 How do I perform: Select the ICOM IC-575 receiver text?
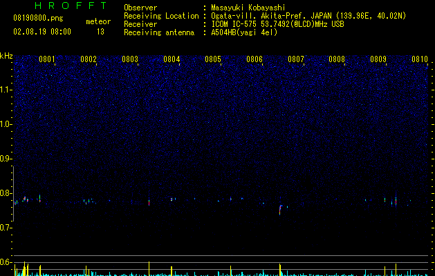coord(277,24)
